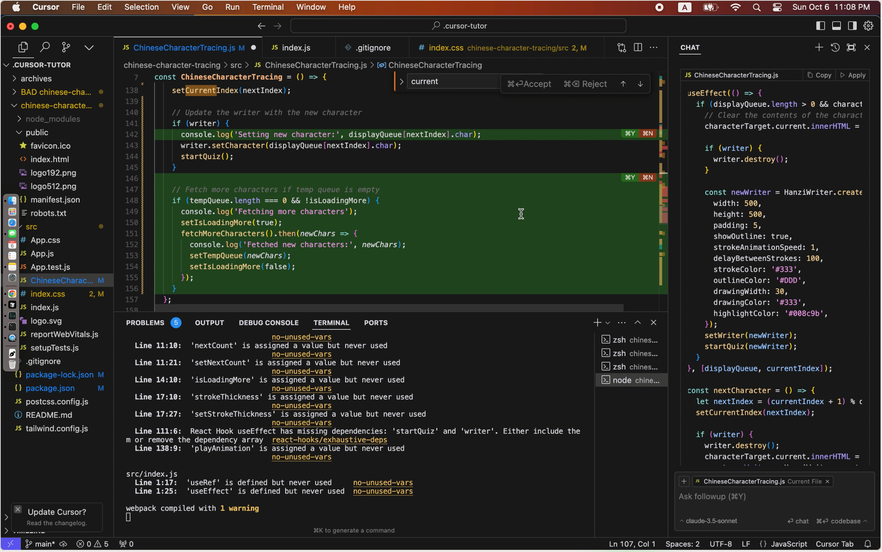Switch to the PROBLEMS tab

(145, 323)
